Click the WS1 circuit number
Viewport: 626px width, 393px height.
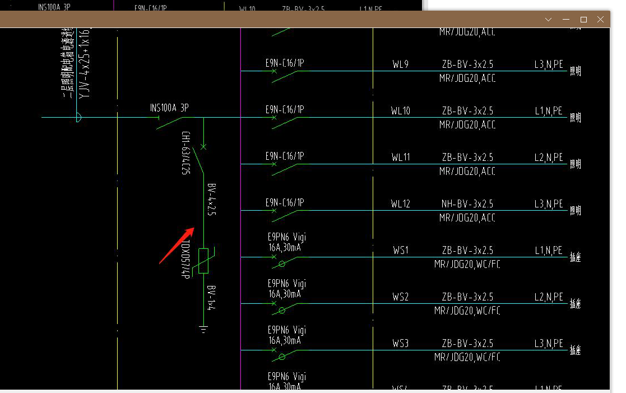[401, 251]
